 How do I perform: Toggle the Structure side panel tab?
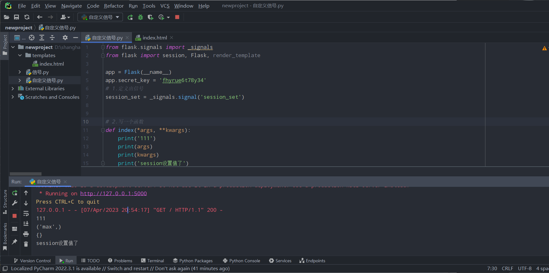point(5,202)
